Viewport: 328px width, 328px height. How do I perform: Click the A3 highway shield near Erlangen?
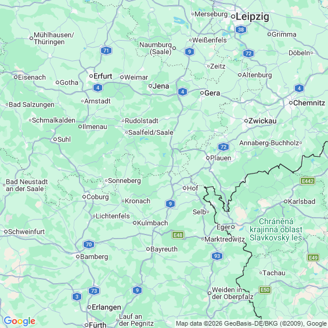tap(77, 297)
